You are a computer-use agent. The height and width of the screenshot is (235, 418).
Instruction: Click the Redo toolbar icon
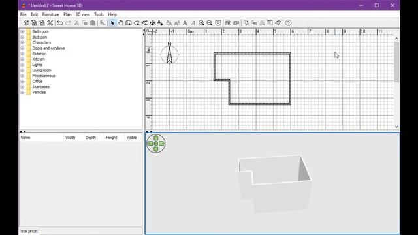[68, 23]
